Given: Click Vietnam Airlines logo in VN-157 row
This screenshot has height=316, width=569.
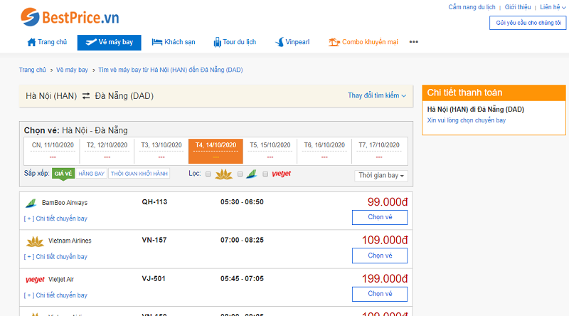Looking at the screenshot, I should [35, 241].
